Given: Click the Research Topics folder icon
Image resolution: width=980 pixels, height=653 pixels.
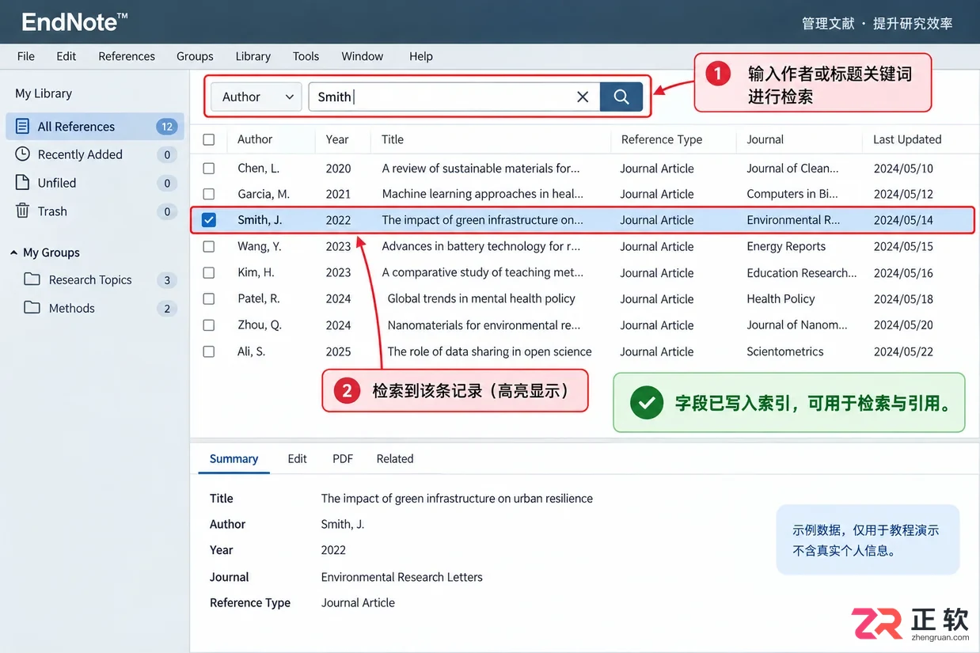Looking at the screenshot, I should click(32, 279).
